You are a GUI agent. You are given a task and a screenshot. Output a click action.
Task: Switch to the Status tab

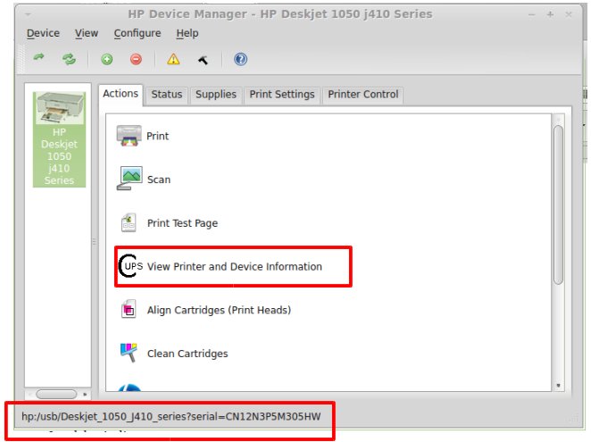(x=167, y=95)
